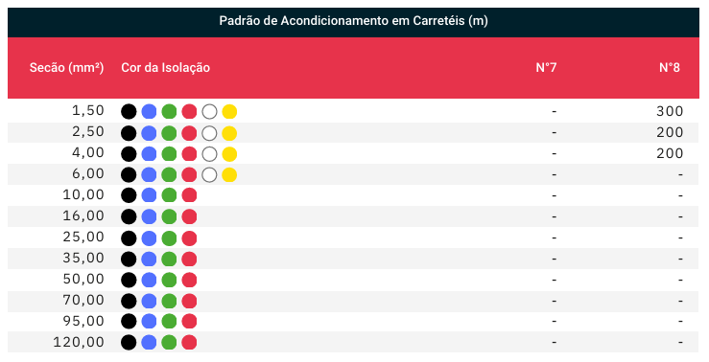Select the green dot in the 10,00 row
709x362 pixels.
(x=169, y=195)
